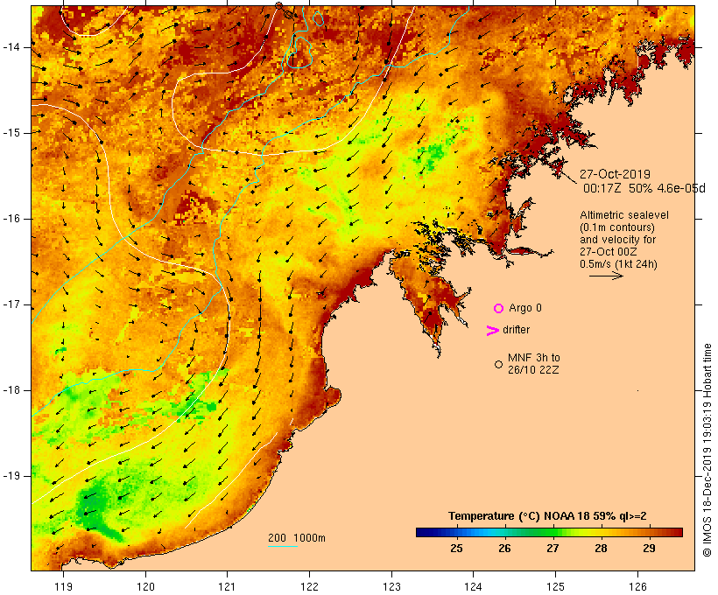Click the colorbar tick label 28
The height and width of the screenshot is (595, 718).
coord(601,549)
